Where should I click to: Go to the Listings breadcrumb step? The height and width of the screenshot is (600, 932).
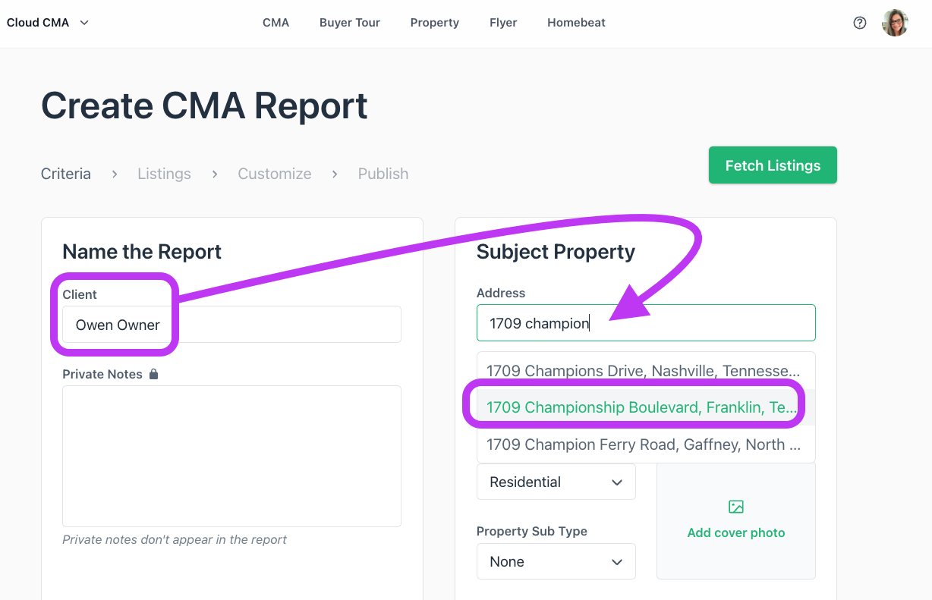pyautogui.click(x=164, y=174)
